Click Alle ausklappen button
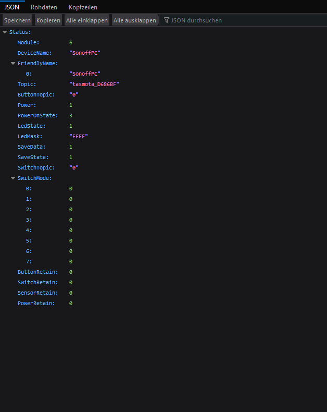 coord(135,20)
